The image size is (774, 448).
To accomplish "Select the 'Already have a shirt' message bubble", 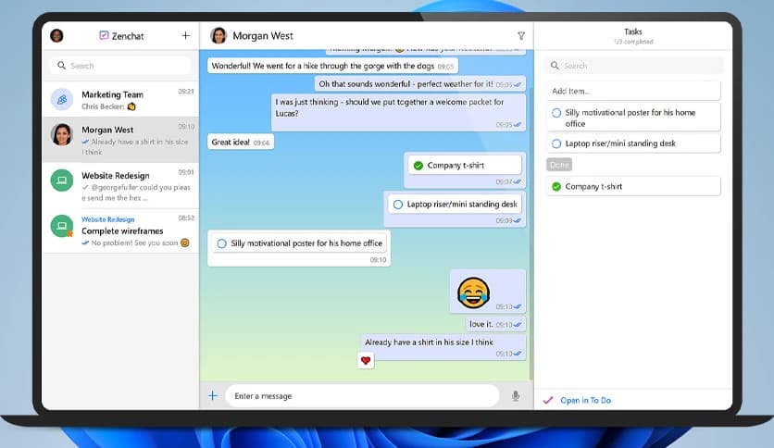I will point(443,347).
